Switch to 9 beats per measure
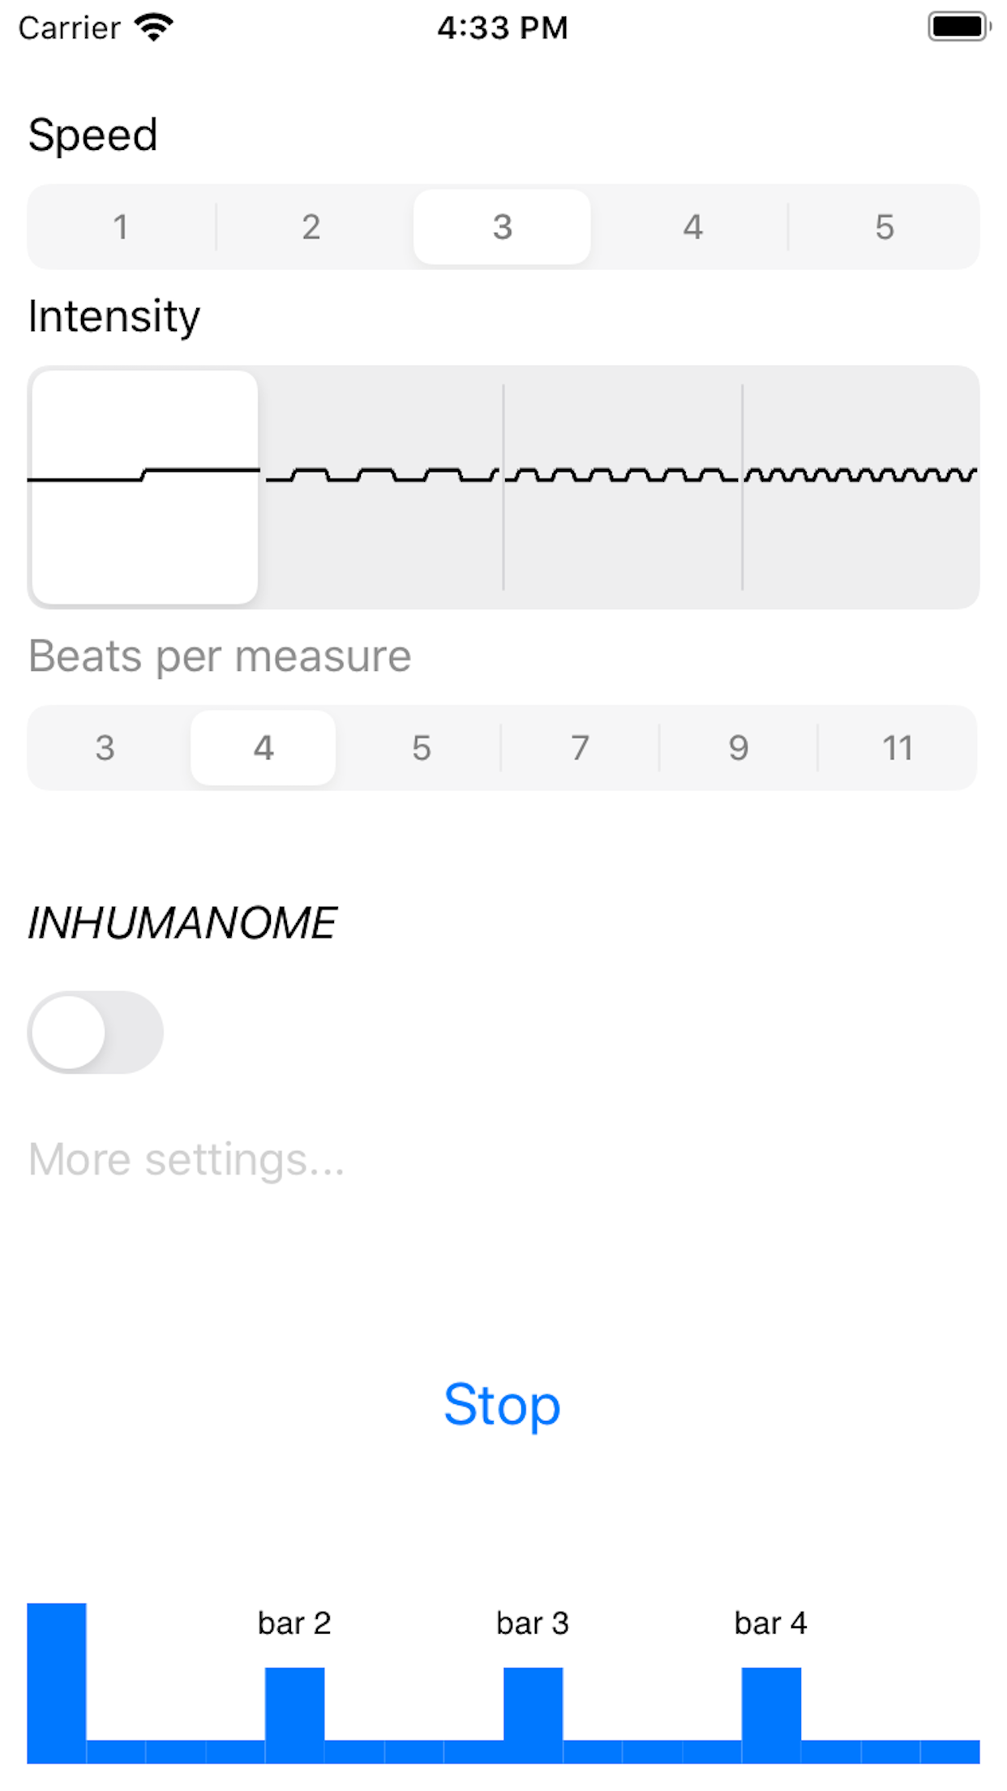 click(738, 748)
